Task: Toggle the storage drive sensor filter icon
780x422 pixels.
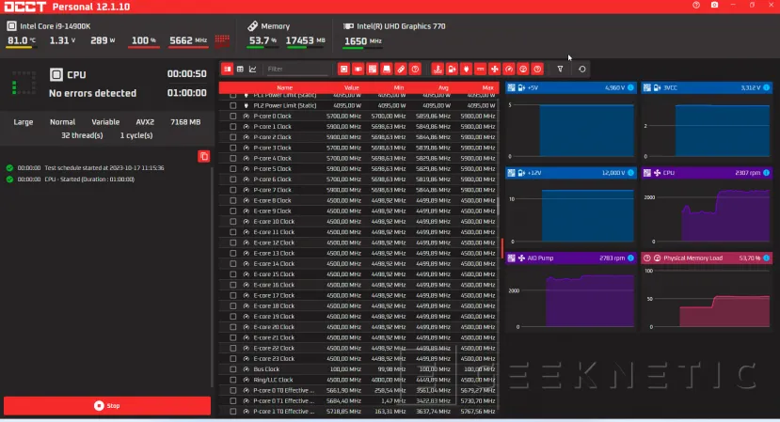Action: click(387, 70)
